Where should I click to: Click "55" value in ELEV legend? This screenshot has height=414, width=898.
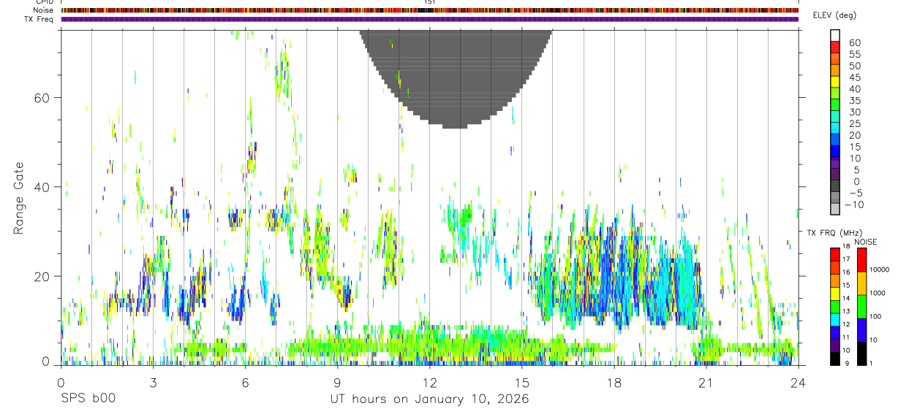[x=855, y=55]
